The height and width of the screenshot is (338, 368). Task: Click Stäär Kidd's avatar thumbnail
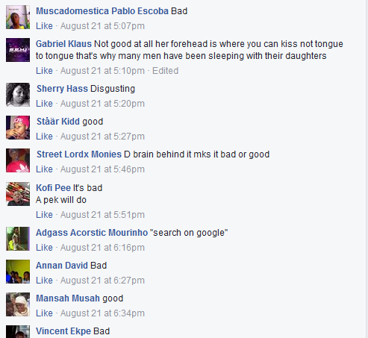18,128
